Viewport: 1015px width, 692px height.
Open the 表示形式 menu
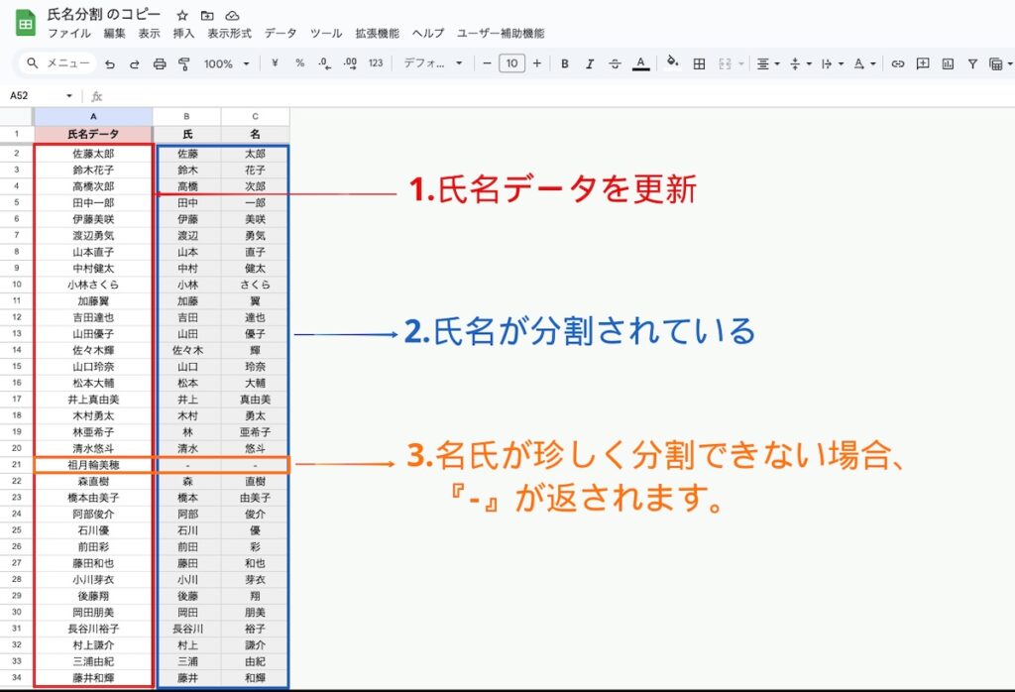pos(229,34)
